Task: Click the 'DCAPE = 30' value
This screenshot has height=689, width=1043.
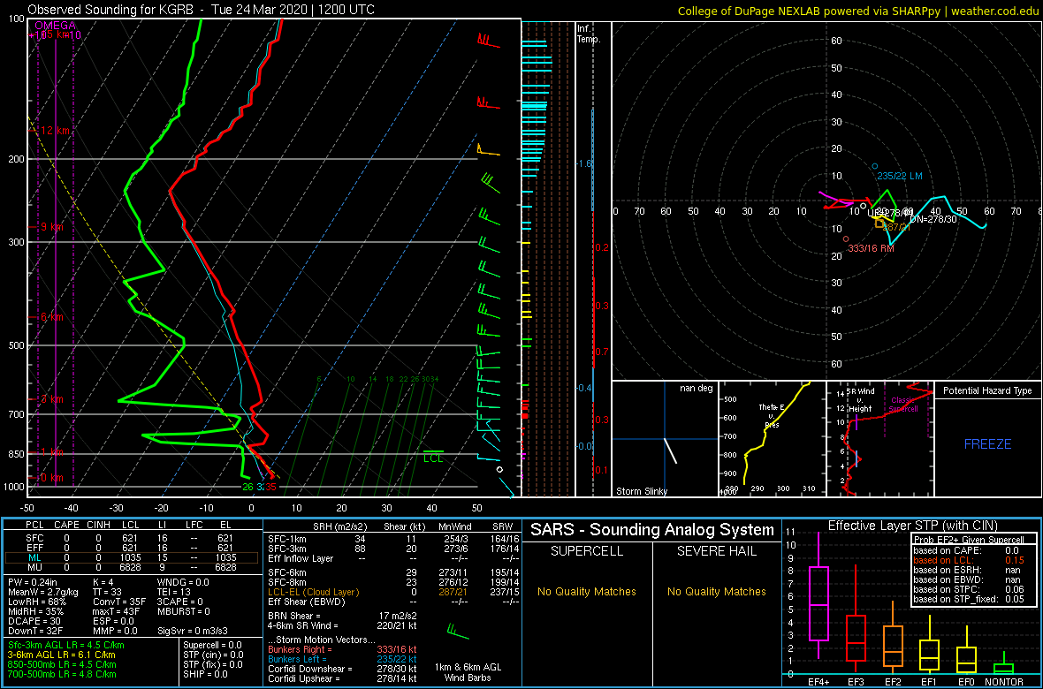Action: click(34, 621)
